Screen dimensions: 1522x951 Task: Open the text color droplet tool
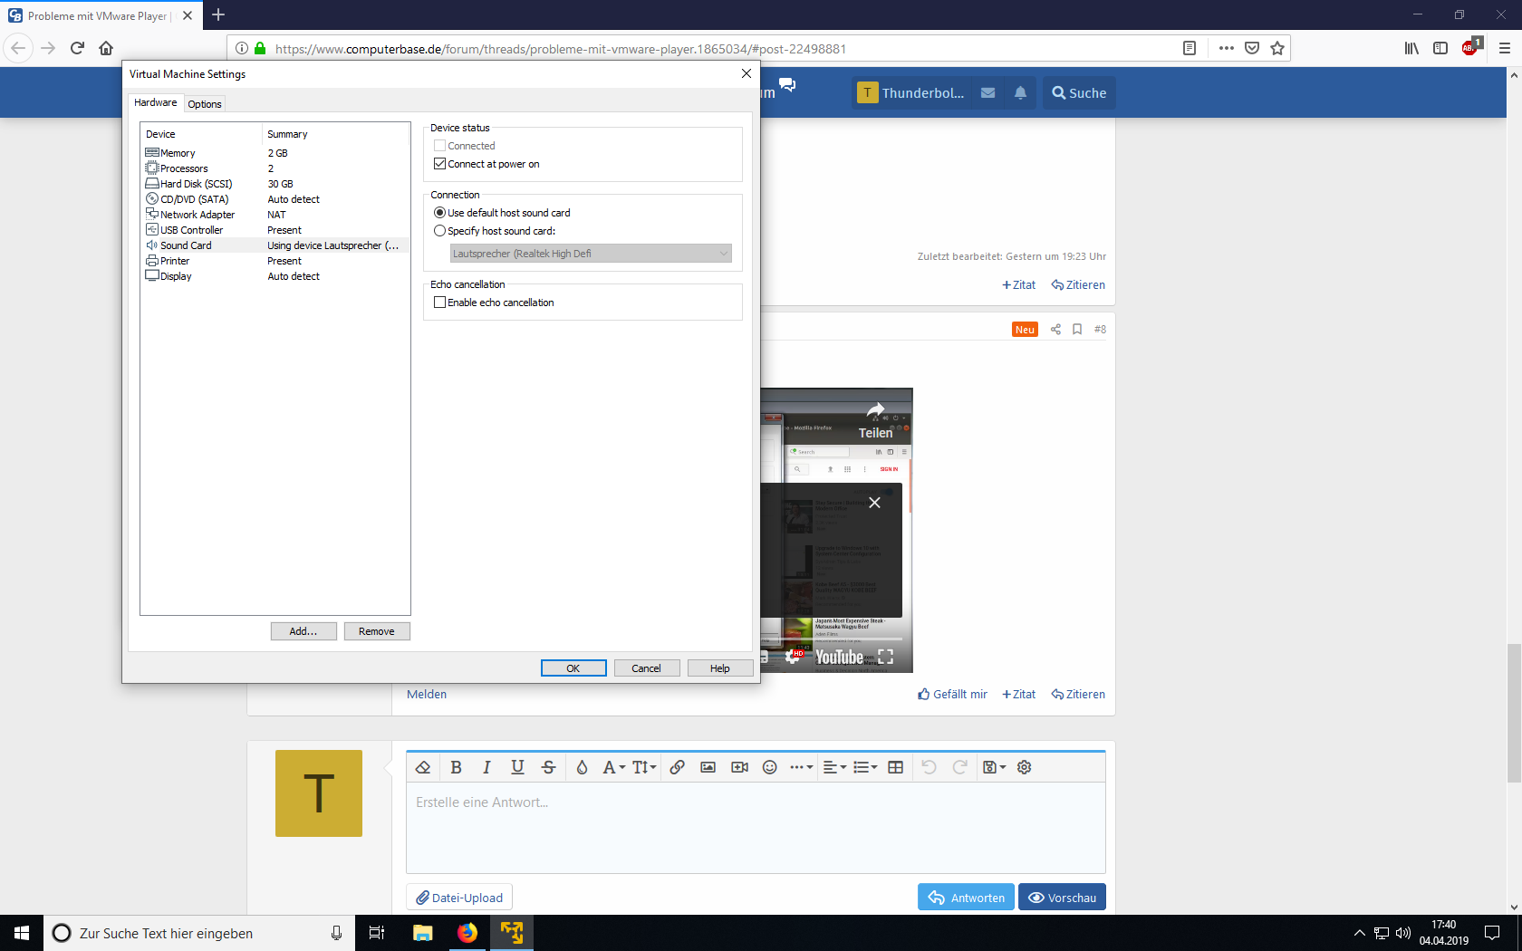coord(580,767)
